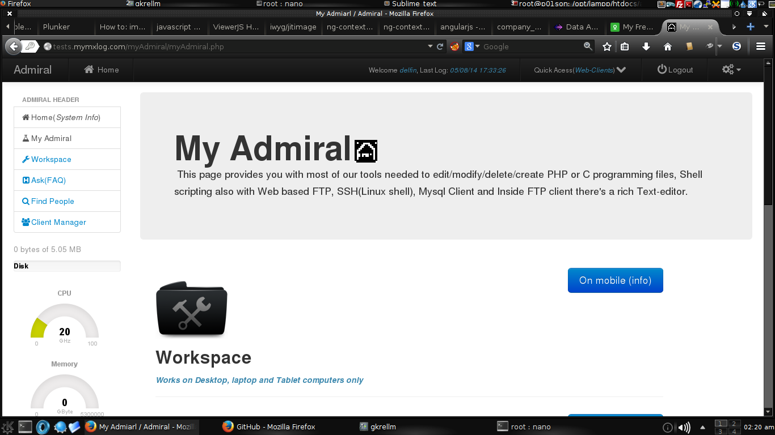Reload the page using the refresh icon

(x=440, y=46)
